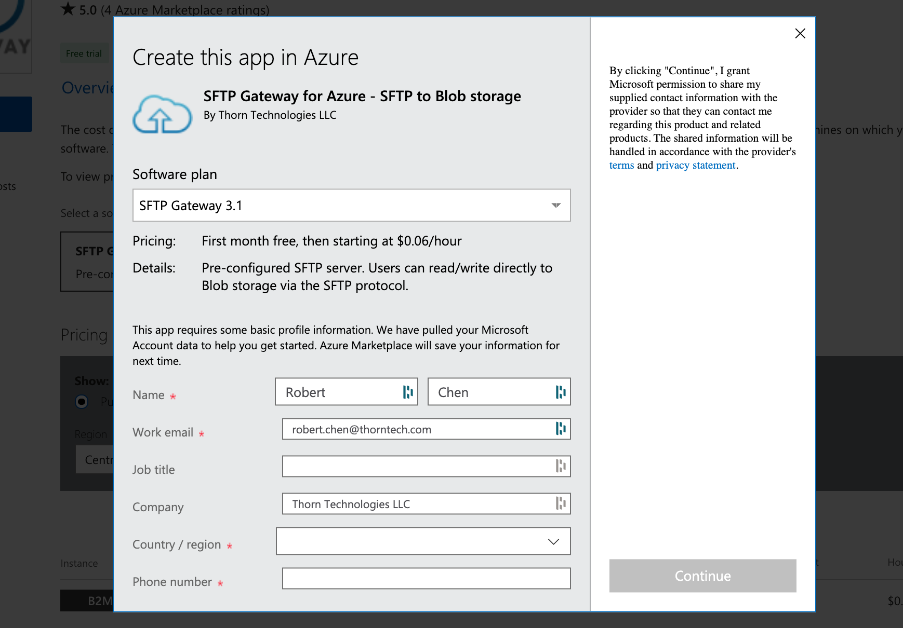Close the Create this app dialog
Image resolution: width=903 pixels, height=628 pixels.
[x=800, y=33]
